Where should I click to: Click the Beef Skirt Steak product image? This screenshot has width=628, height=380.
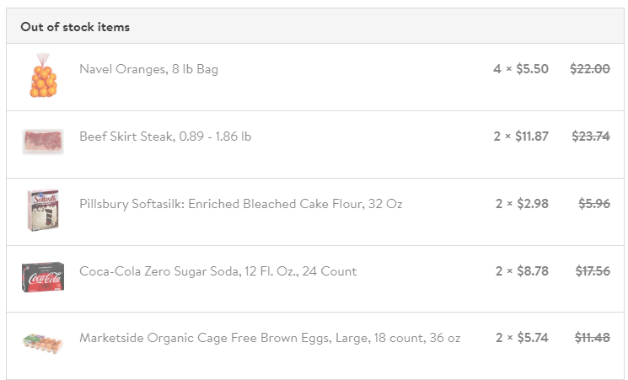(x=43, y=142)
